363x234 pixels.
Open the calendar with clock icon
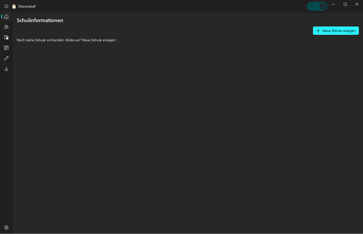tap(6, 37)
